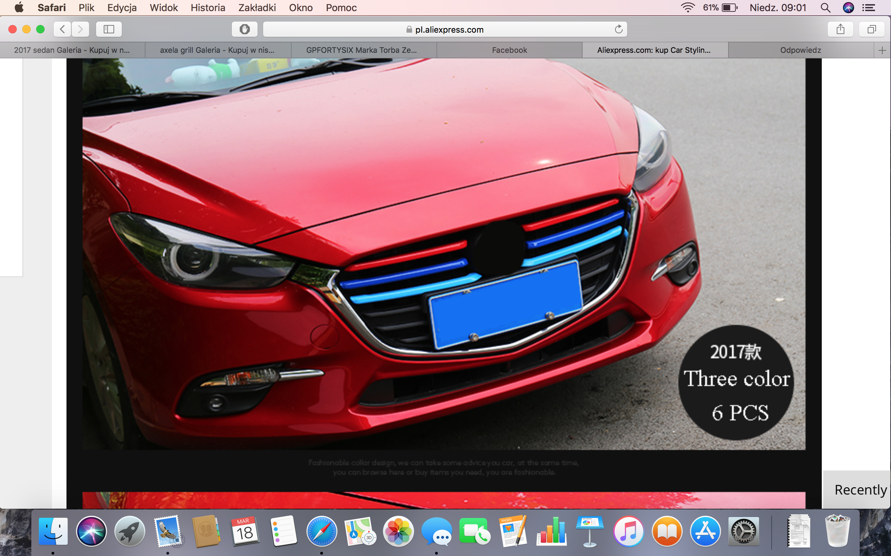Viewport: 891px width, 556px height.
Task: Open a new tab with plus button
Action: (x=882, y=50)
